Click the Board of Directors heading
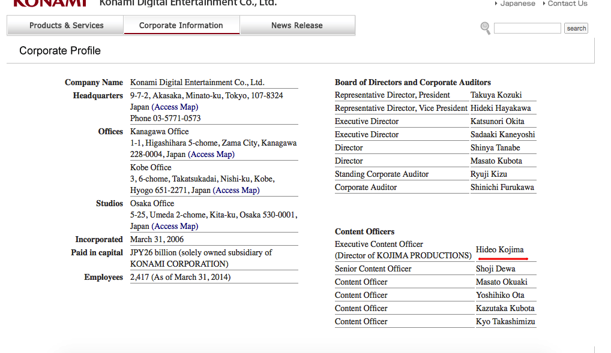611x353 pixels. 413,83
